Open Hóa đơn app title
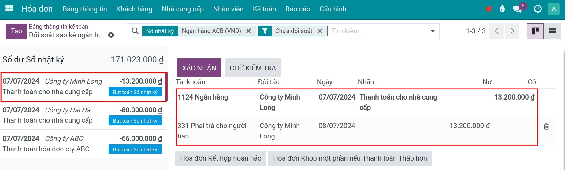The width and height of the screenshot is (565, 170). 37,9
